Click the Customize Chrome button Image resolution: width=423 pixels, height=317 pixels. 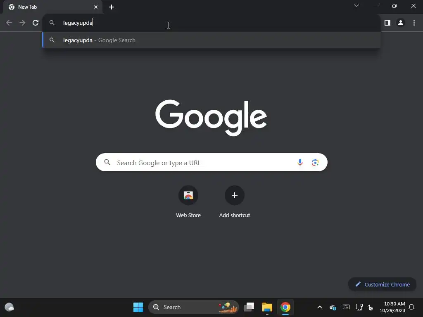[x=382, y=284]
